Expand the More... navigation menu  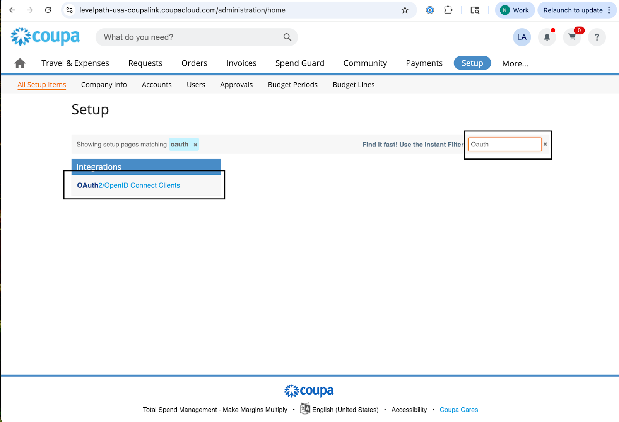[x=515, y=63]
